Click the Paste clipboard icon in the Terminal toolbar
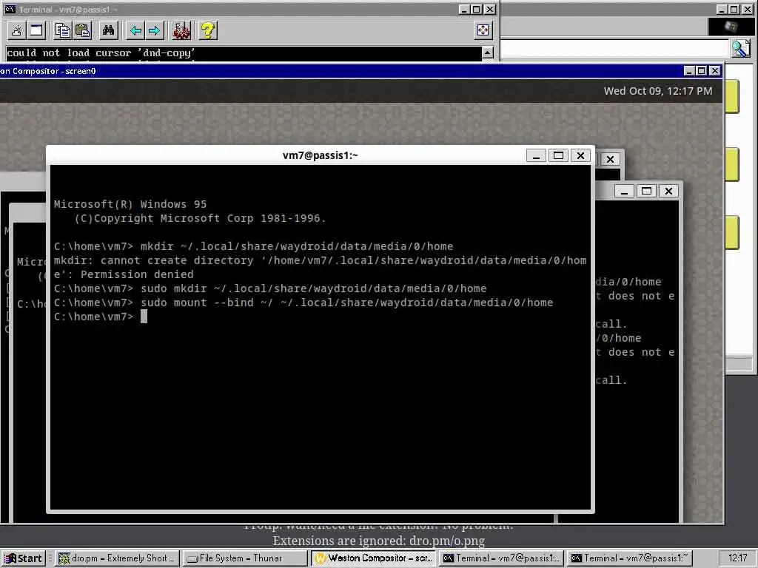This screenshot has height=568, width=758. 83,30
